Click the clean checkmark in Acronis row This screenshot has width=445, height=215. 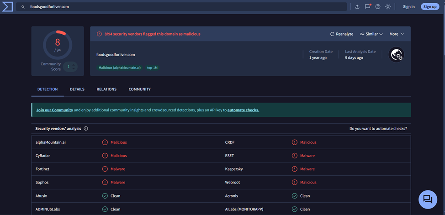(295, 196)
